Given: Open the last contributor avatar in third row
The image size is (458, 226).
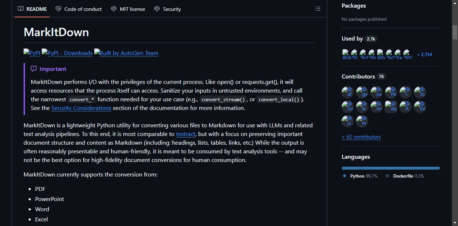Looking at the screenshot, I should (362, 121).
